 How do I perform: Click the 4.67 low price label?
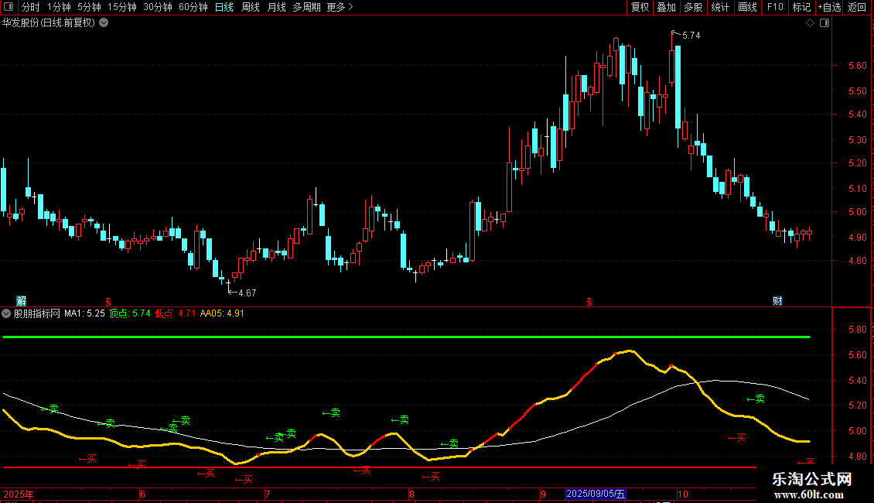point(247,293)
